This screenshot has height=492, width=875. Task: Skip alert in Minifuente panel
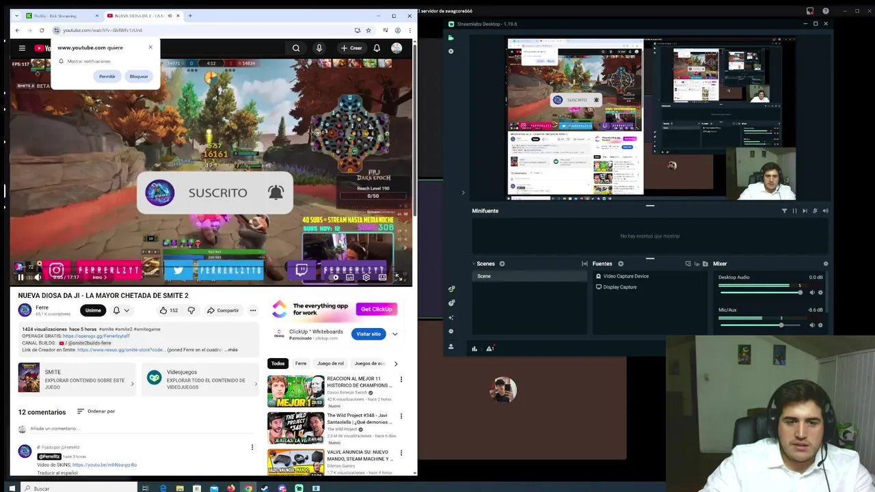pyautogui.click(x=805, y=211)
